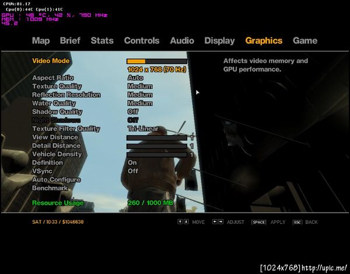Click BACK to leave menu
Image resolution: width=350 pixels, height=274 pixels.
click(311, 222)
